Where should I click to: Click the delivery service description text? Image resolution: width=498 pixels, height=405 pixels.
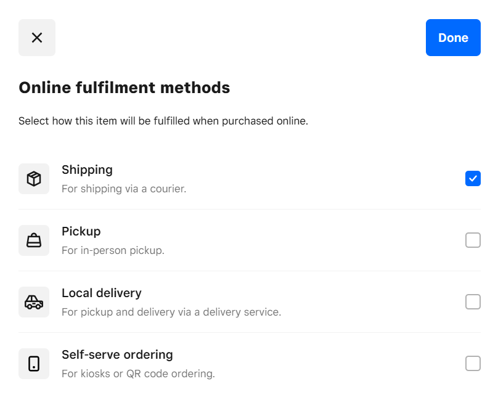(x=171, y=312)
